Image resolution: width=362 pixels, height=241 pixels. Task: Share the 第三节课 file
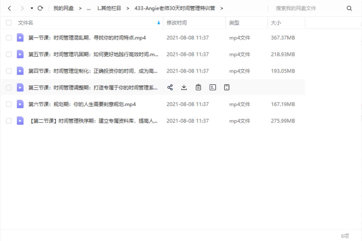coord(170,87)
